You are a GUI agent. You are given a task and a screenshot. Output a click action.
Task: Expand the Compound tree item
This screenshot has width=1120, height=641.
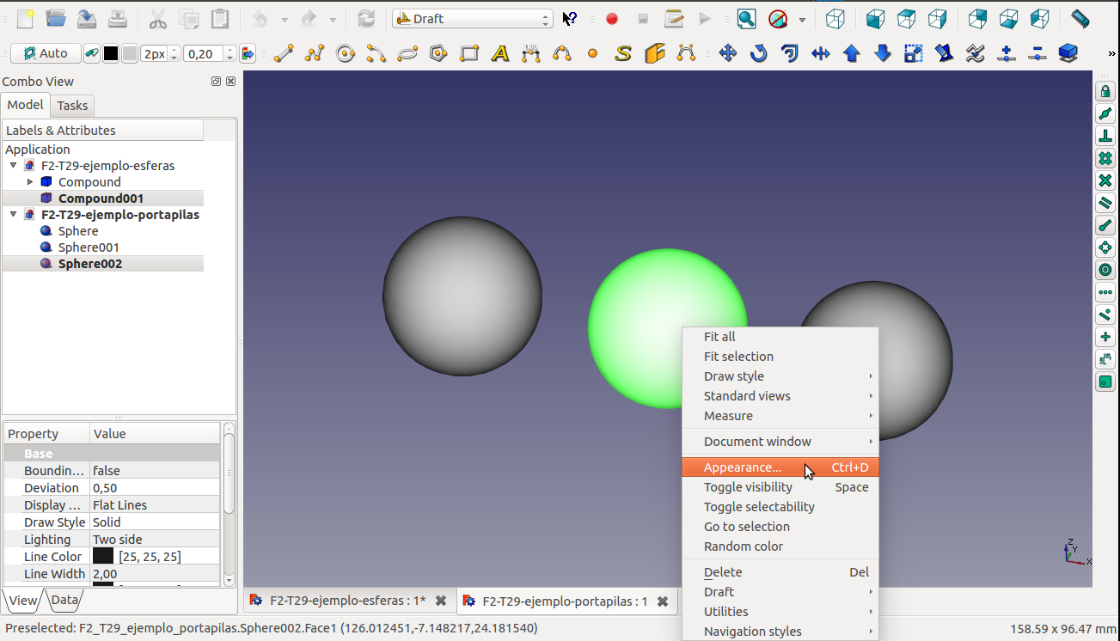30,182
